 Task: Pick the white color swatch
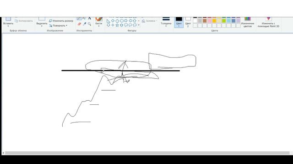tap(195, 21)
